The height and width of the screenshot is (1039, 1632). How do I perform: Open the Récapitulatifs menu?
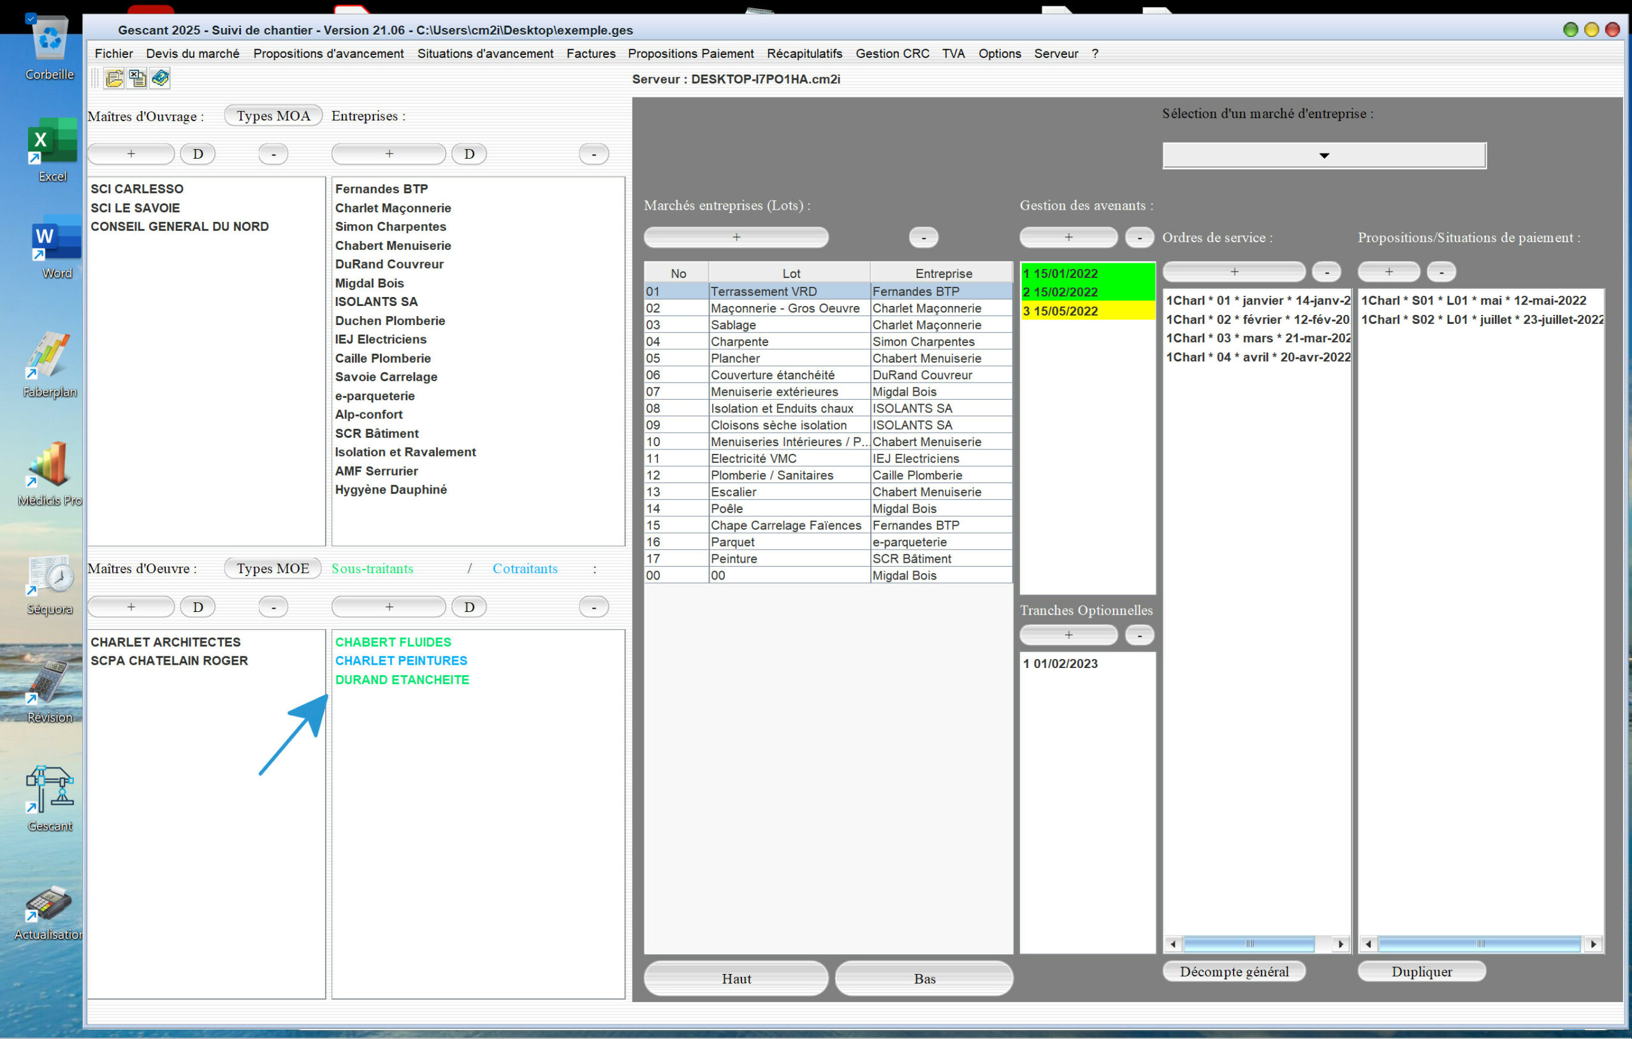click(805, 54)
